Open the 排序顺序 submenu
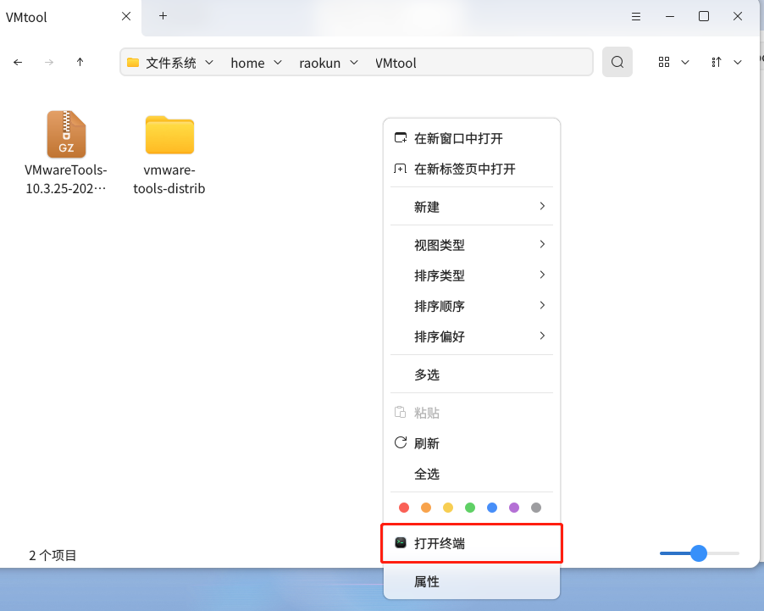764x611 pixels. 472,306
